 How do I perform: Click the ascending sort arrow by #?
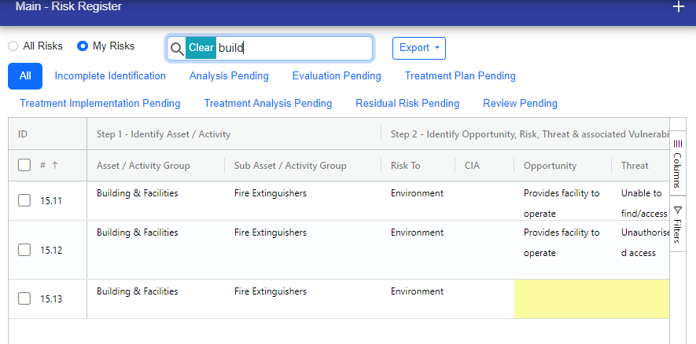pos(55,166)
